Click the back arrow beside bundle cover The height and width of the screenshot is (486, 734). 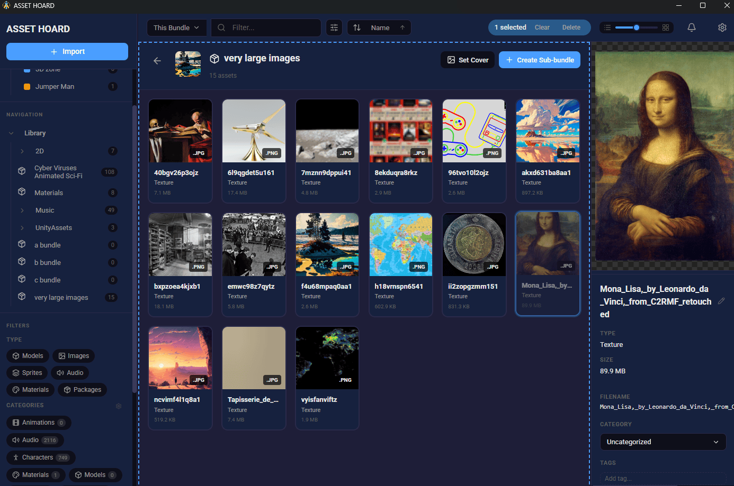click(157, 61)
